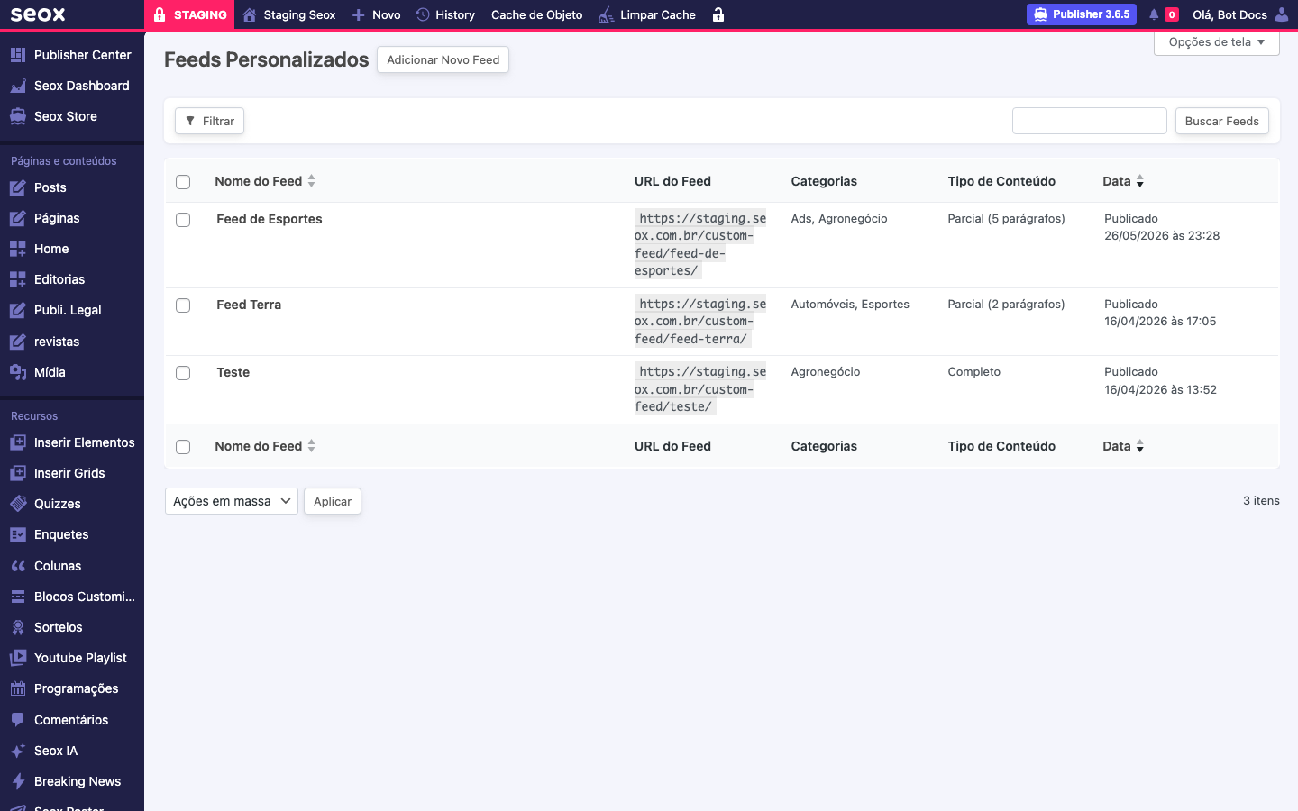Sort by Data column in header
Viewport: 1298px width, 811px height.
pyautogui.click(x=1123, y=181)
